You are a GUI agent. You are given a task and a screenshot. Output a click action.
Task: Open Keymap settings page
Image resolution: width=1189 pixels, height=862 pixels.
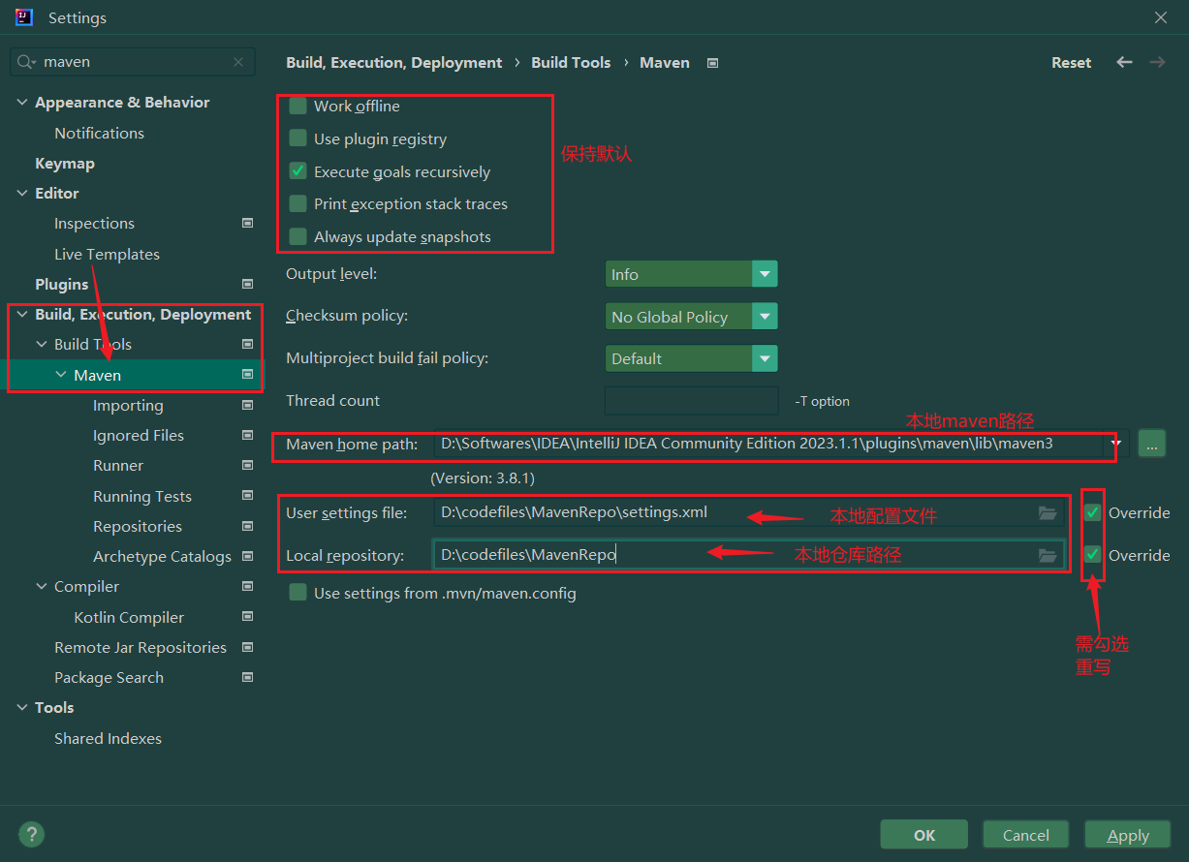tap(65, 163)
